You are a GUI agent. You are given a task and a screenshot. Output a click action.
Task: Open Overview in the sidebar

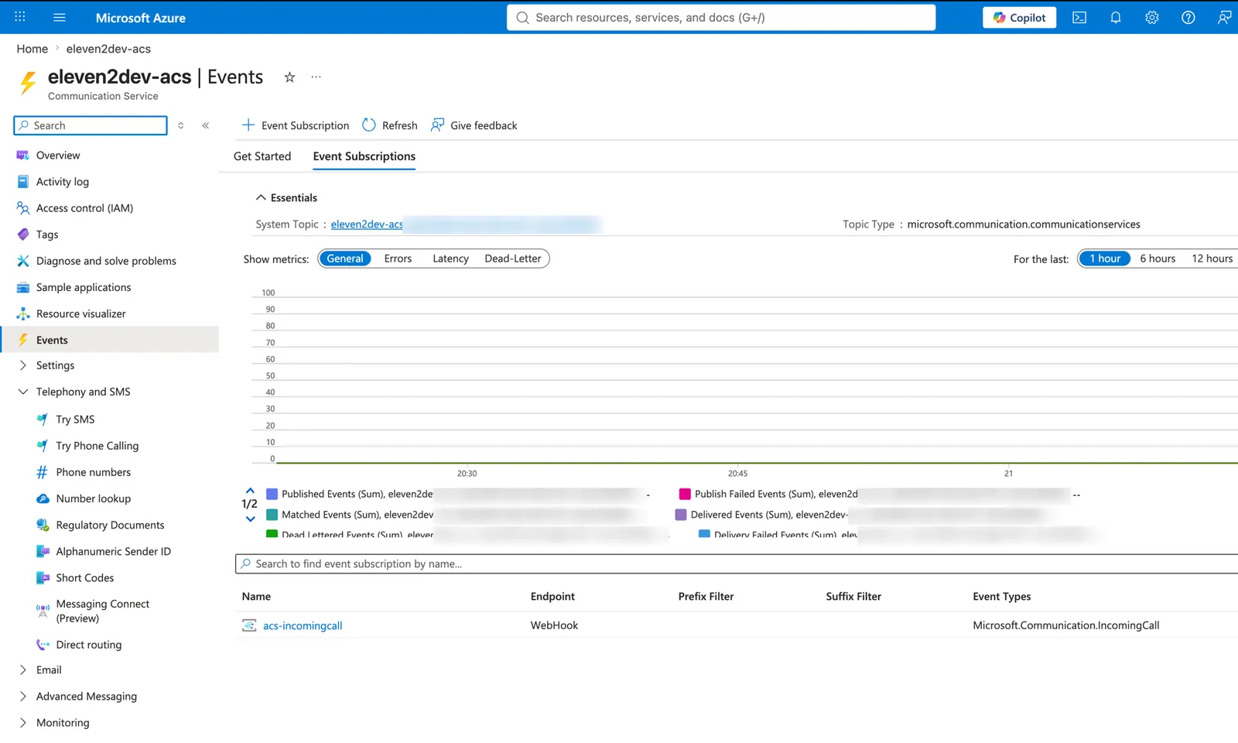58,155
